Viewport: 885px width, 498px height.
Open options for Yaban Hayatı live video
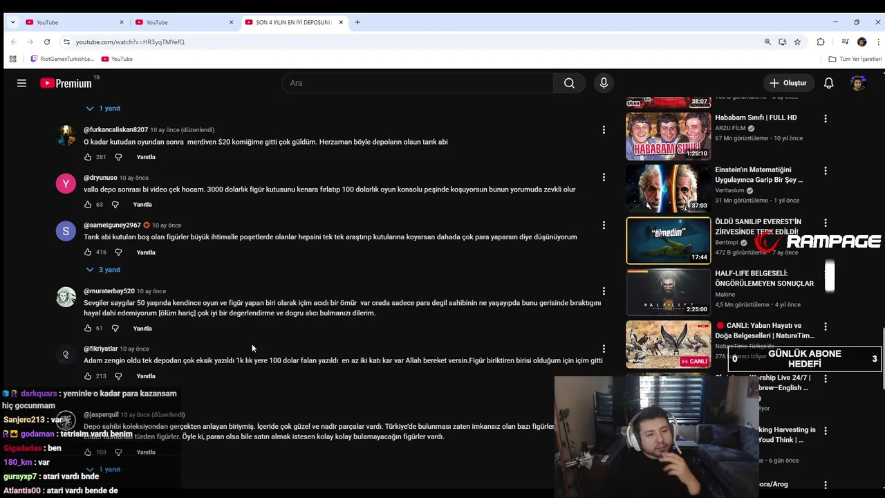coord(825,326)
